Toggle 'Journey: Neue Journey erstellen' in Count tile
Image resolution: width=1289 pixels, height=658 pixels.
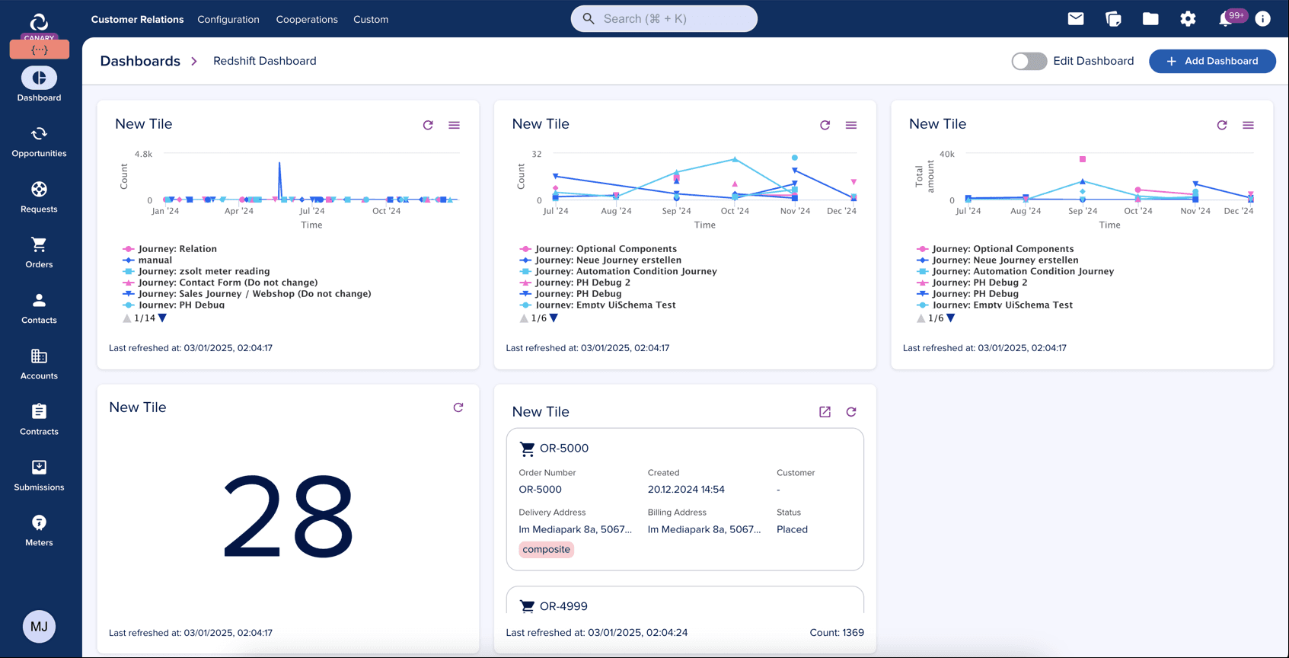pos(600,260)
